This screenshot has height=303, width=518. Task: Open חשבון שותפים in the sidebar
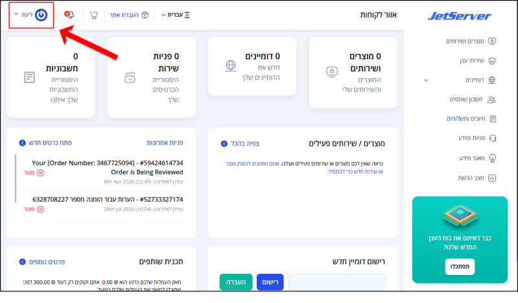(466, 99)
